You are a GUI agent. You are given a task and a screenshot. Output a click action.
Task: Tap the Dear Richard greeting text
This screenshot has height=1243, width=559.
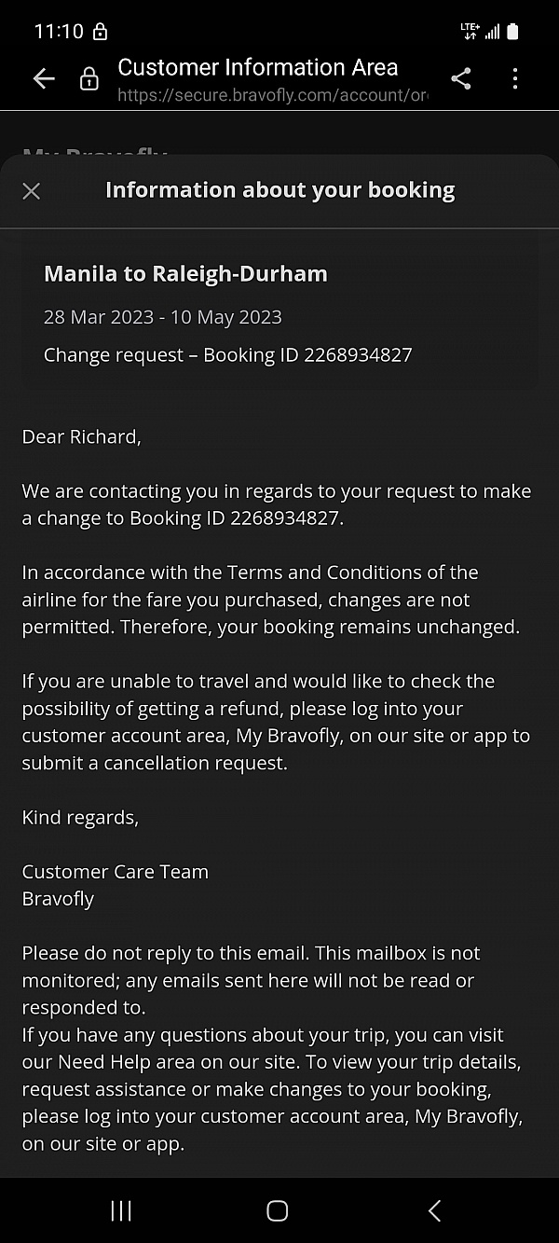click(x=82, y=436)
